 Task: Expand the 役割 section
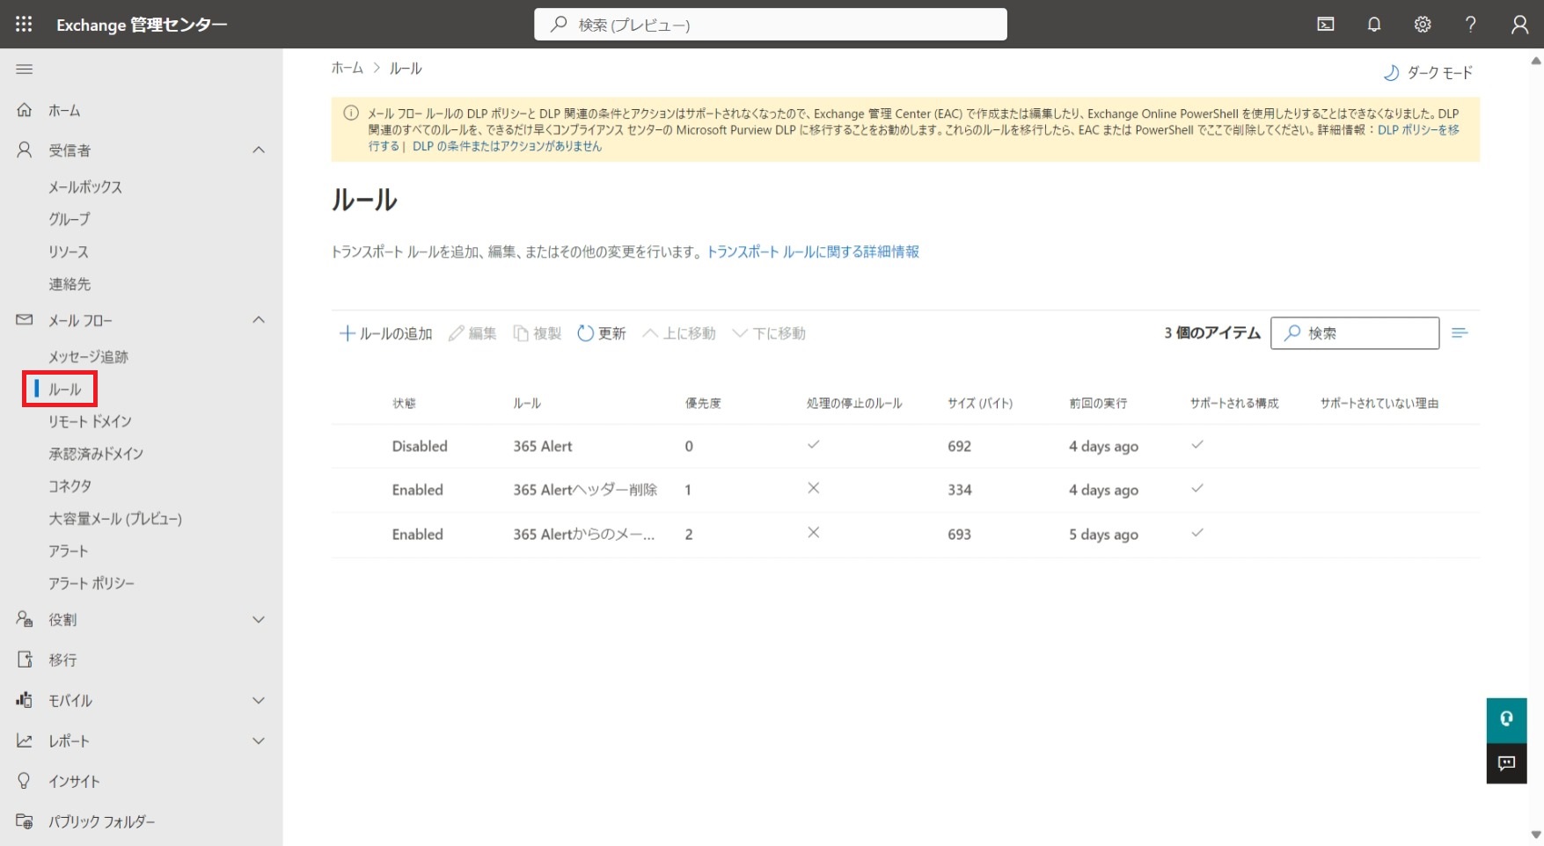point(259,620)
